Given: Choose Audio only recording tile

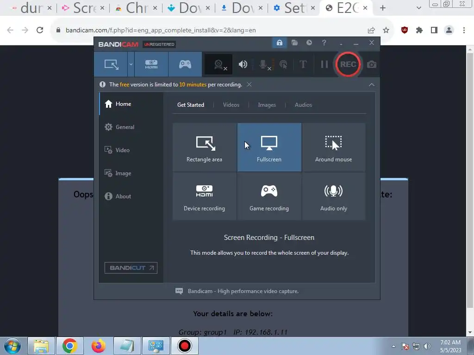Looking at the screenshot, I should click(x=333, y=196).
